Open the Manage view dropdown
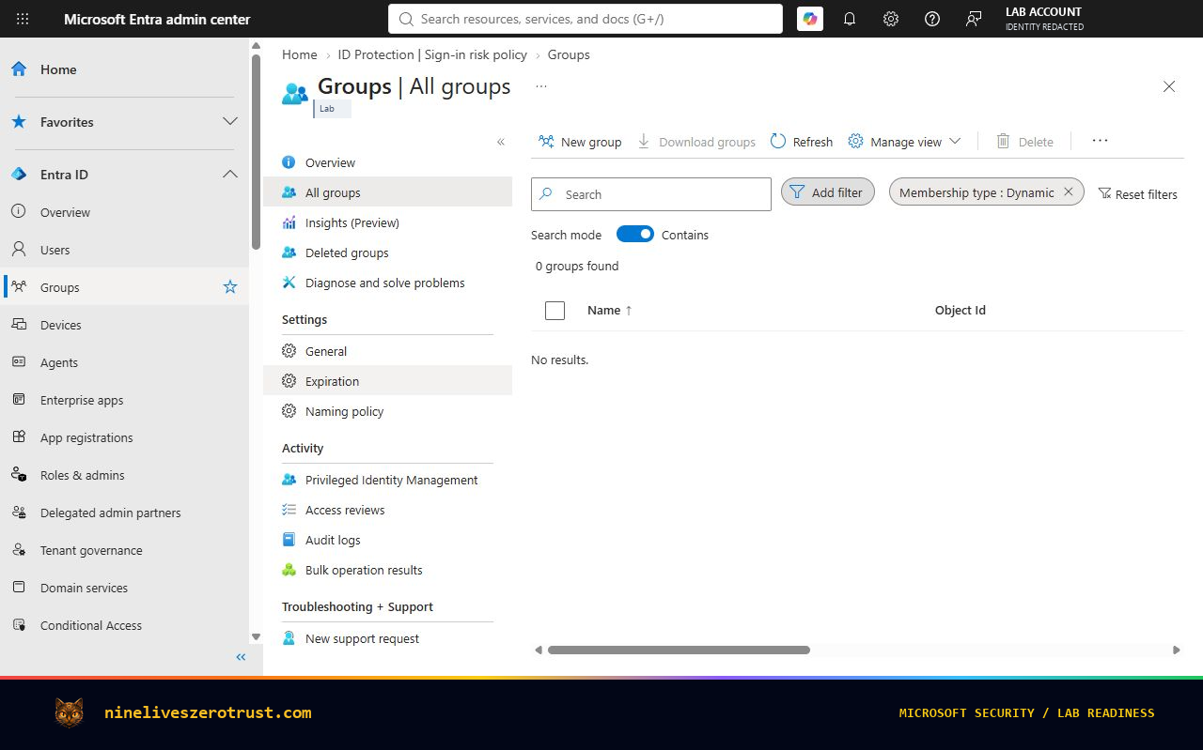The height and width of the screenshot is (750, 1203). [904, 142]
